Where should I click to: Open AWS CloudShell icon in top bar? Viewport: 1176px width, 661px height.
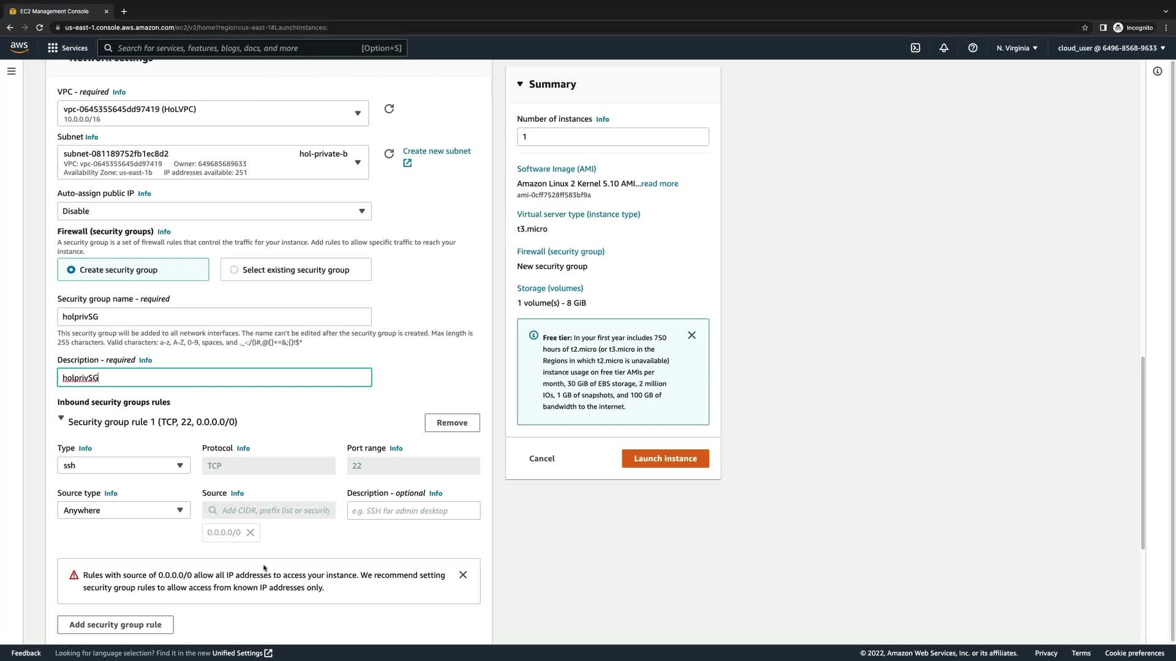pos(915,48)
